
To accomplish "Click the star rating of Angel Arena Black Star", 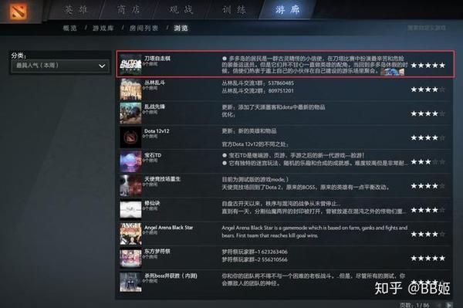I will click(x=428, y=234).
